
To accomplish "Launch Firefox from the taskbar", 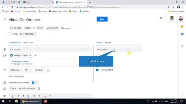I will (x=45, y=101).
